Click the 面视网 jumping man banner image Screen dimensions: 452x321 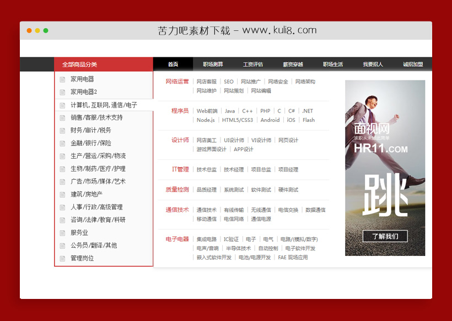385,168
